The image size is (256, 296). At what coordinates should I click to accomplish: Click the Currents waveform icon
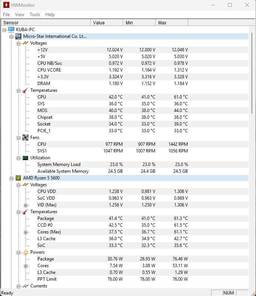[x=25, y=286]
